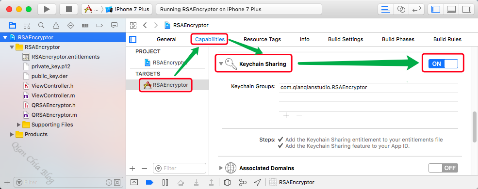Run the app with the Play button
478x189 pixels.
click(x=47, y=9)
